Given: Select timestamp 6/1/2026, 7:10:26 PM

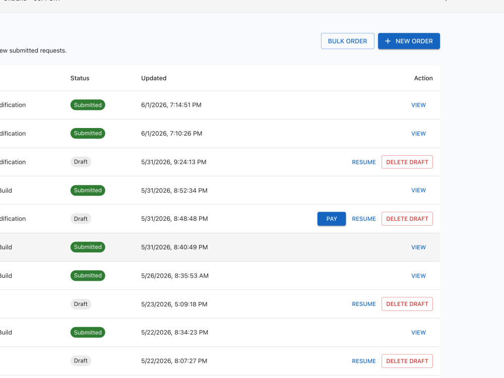Looking at the screenshot, I should (172, 134).
